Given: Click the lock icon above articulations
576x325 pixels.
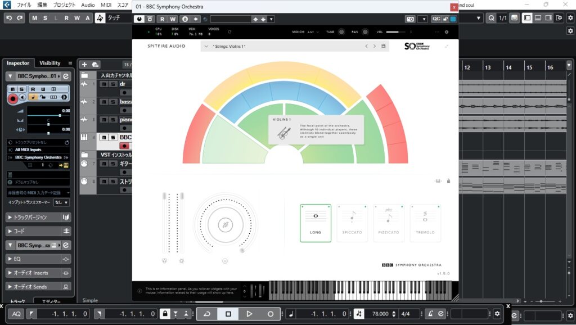Looking at the screenshot, I should pyautogui.click(x=448, y=180).
